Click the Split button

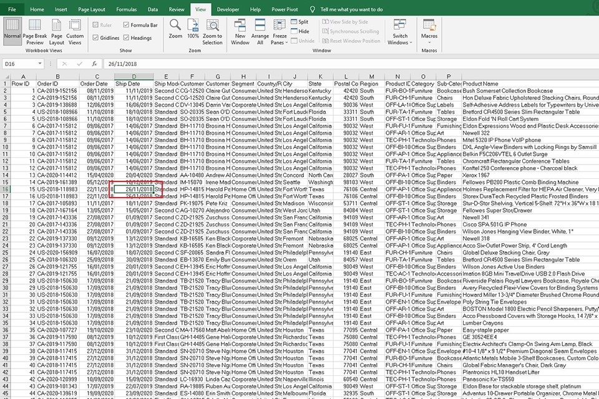pyautogui.click(x=299, y=22)
